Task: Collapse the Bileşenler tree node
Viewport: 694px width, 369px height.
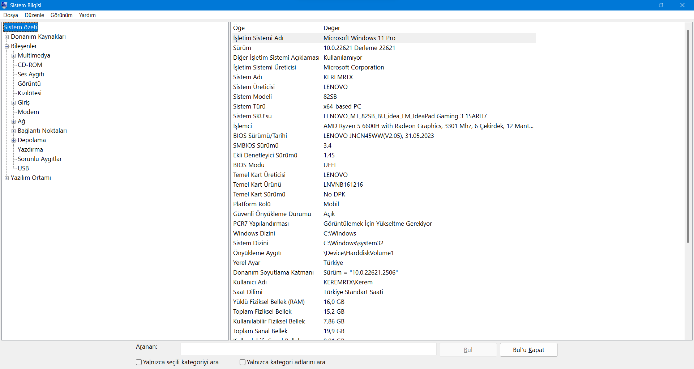Action: (7, 46)
